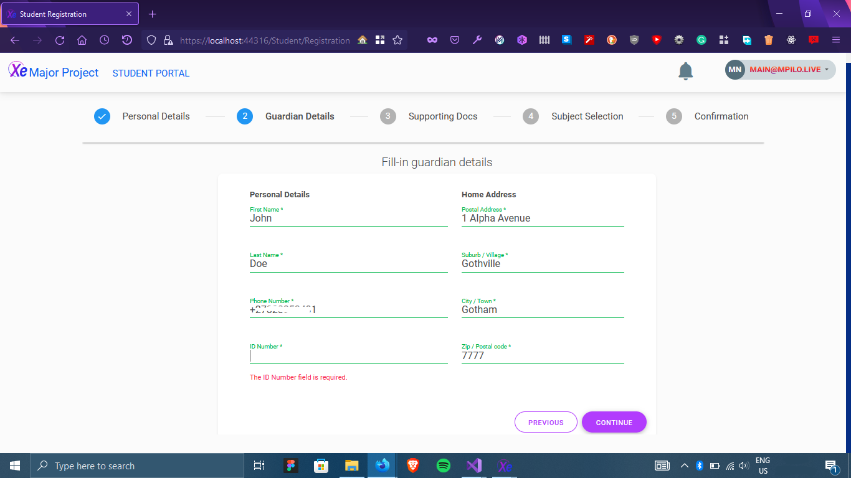Click the 'Fill-in guardian details' heading
851x478 pixels.
click(x=437, y=162)
